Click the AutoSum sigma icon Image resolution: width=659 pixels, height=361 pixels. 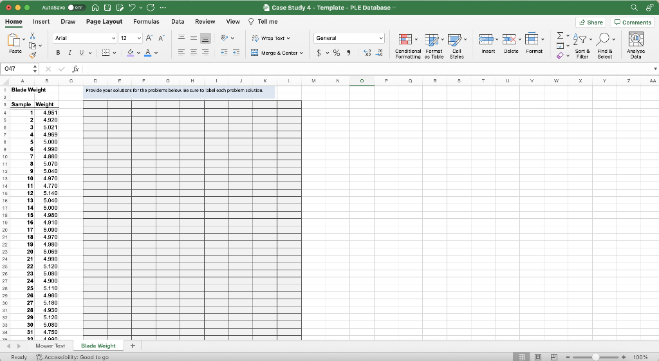[560, 35]
